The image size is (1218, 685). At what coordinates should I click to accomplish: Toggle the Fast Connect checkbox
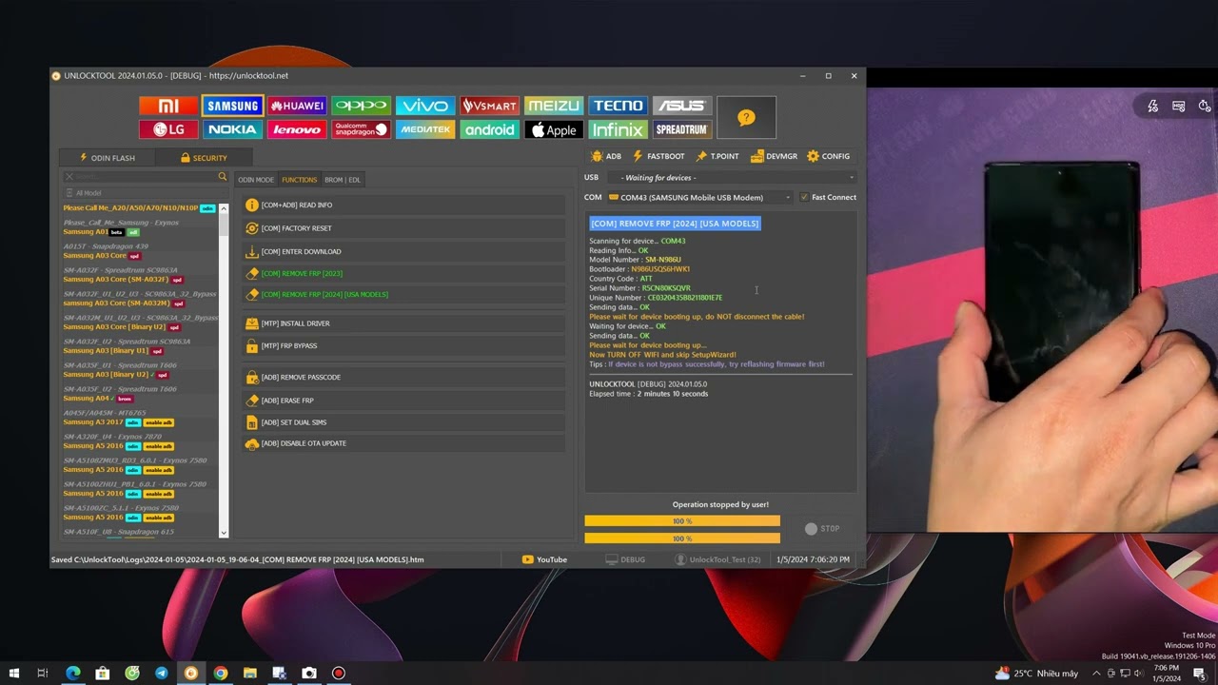click(804, 198)
